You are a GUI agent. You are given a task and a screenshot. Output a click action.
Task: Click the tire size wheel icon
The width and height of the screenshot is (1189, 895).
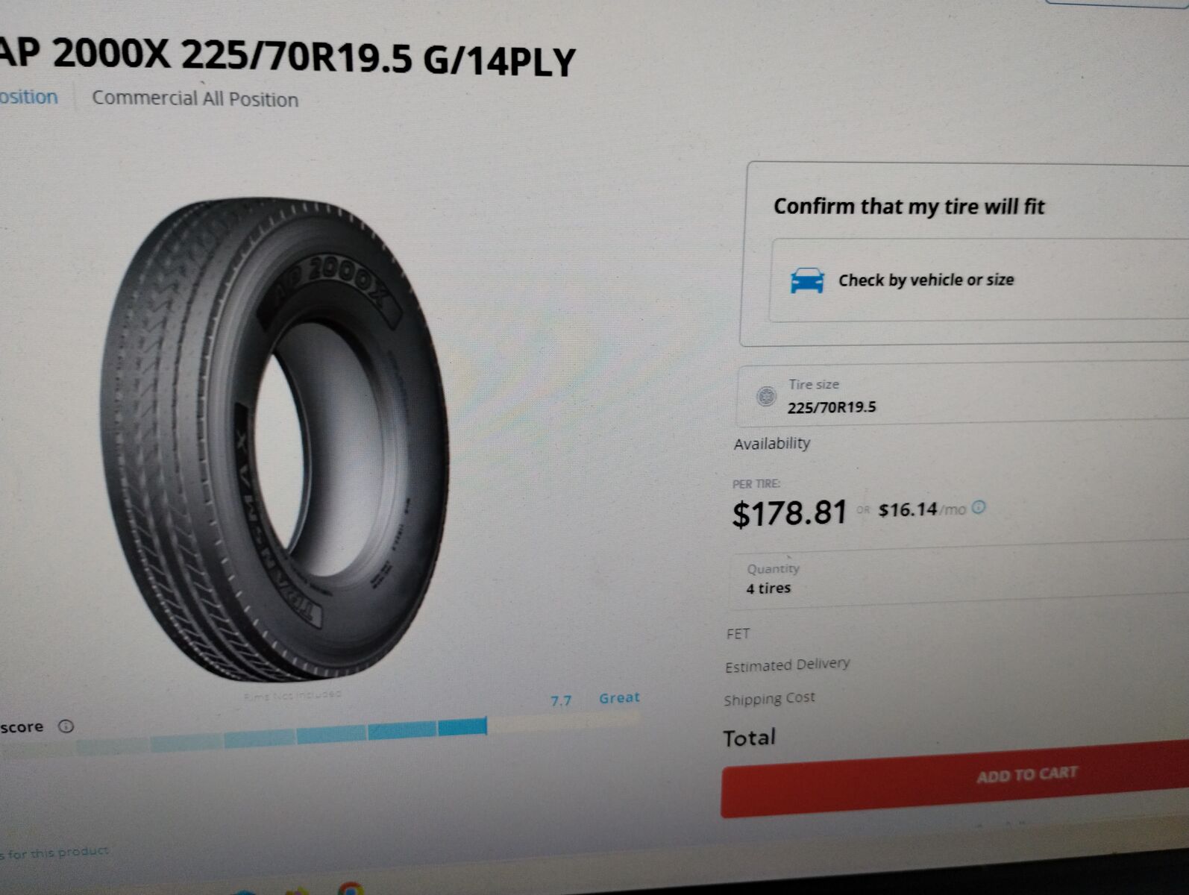click(766, 396)
